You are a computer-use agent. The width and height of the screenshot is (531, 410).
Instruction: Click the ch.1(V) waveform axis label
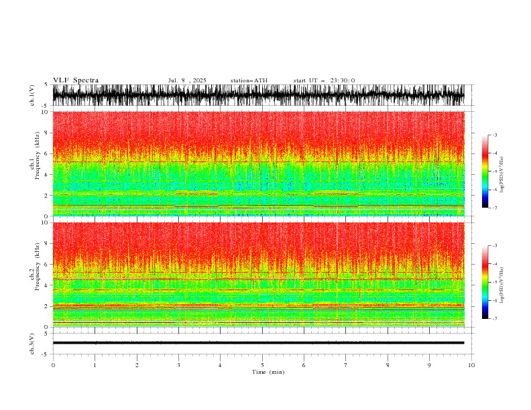click(x=32, y=95)
